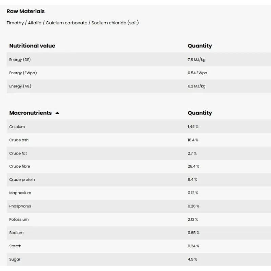271x271 pixels.
Task: Click the Crude fat row label
Action: click(18, 153)
